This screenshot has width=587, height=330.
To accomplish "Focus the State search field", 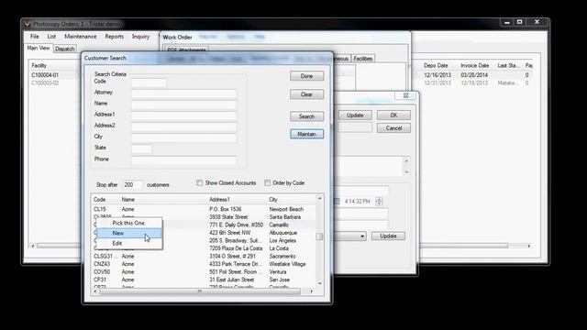I will click(x=142, y=148).
